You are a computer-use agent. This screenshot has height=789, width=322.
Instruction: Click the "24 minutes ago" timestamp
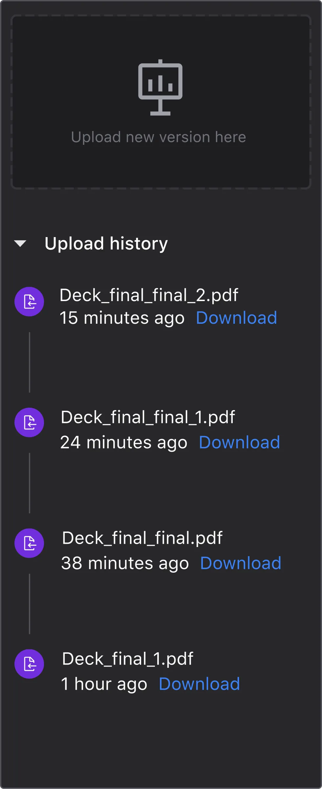(124, 442)
